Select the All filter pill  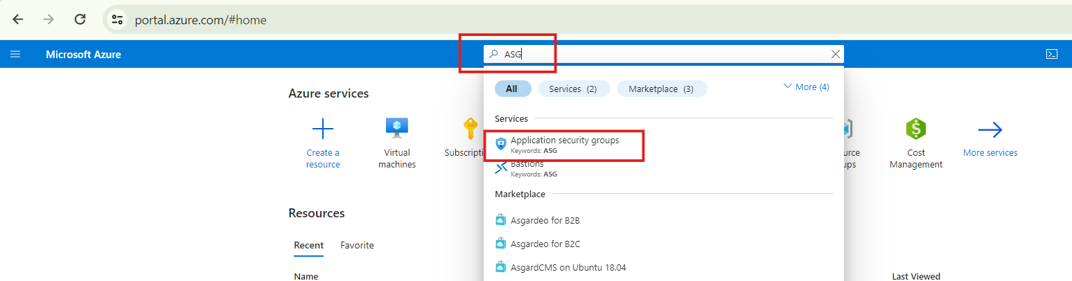512,89
